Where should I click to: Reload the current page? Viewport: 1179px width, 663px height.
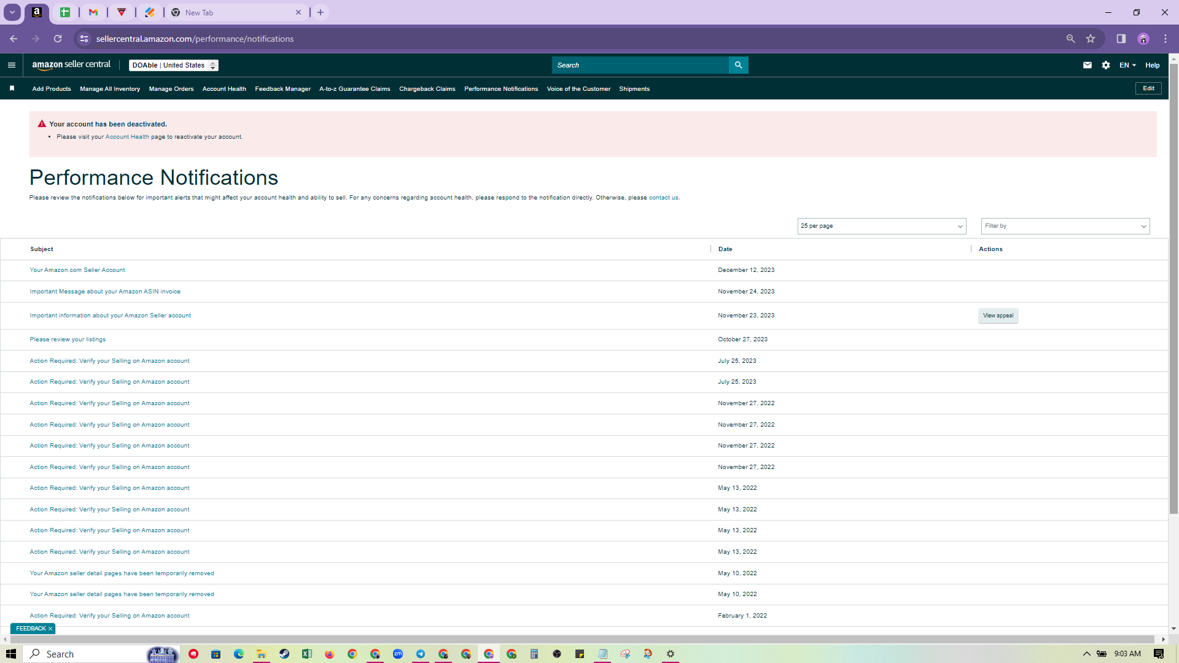(58, 39)
